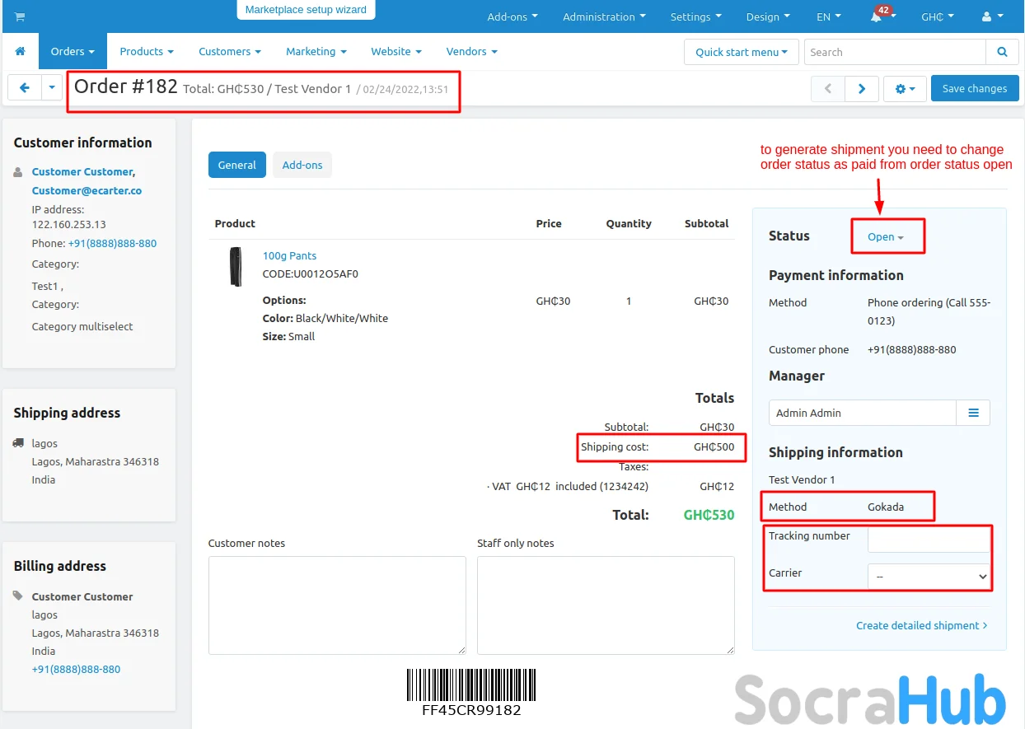Open the GH₵ currency selector
The image size is (1025, 729).
(938, 16)
